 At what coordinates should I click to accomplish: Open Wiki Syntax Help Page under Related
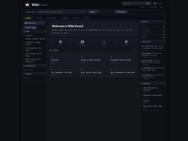[x=152, y=106]
